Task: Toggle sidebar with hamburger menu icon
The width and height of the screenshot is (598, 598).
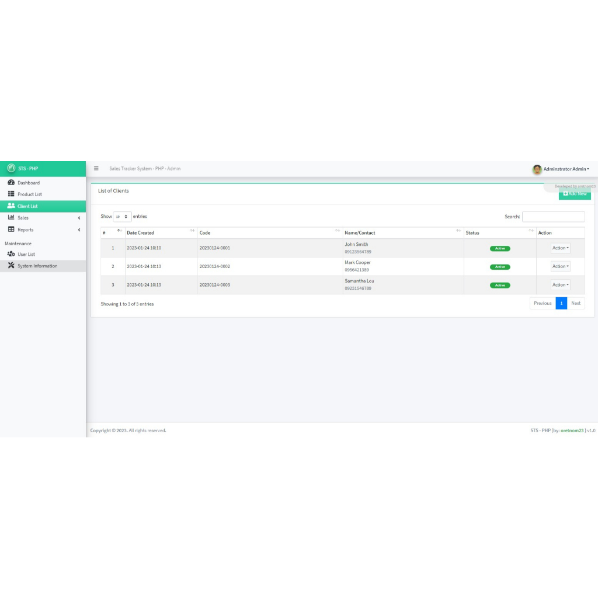Action: (x=96, y=169)
